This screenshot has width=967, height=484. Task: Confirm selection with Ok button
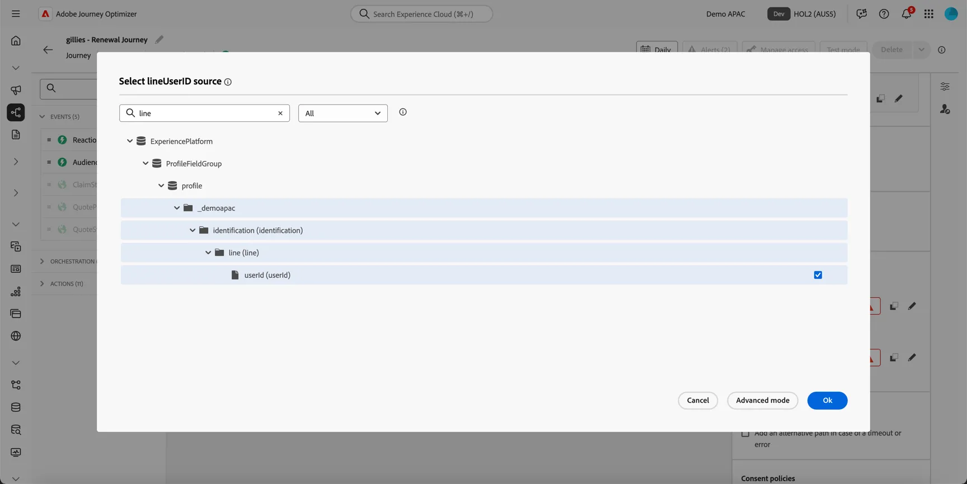click(827, 401)
